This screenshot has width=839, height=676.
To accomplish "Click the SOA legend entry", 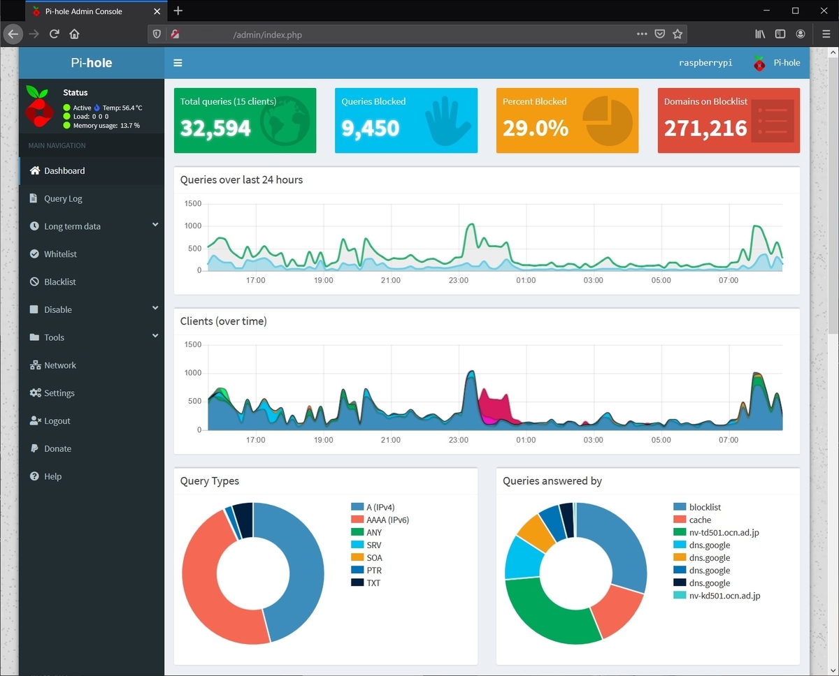I will [366, 557].
